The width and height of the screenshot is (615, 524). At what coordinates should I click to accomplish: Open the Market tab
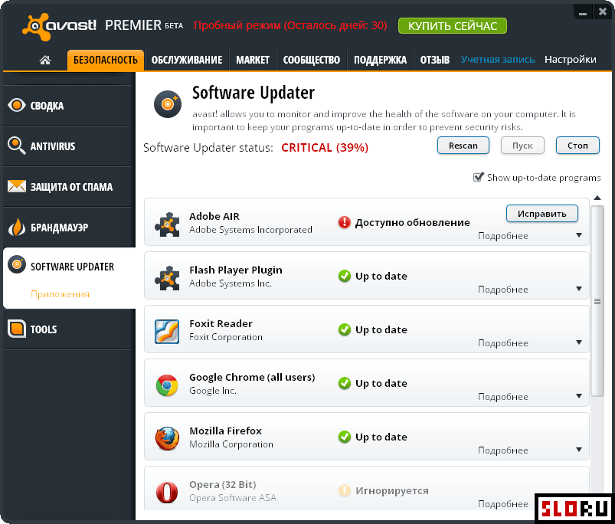253,60
